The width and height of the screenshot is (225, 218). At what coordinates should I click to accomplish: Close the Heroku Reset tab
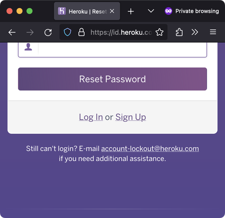point(112,11)
